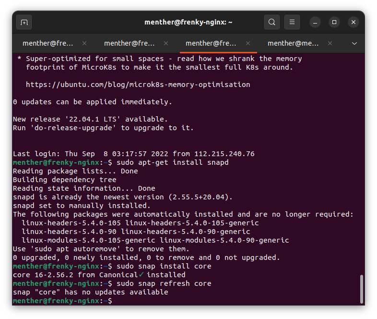377x319 pixels.
Task: Click the package name linux-modules-5.4.0-105-generic
Action: [x=88, y=240]
